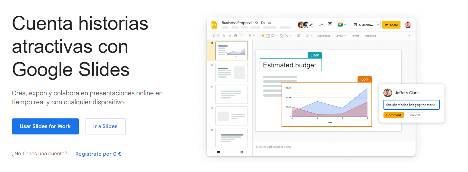Click the Google Meet camera icon
The image size is (468, 172).
coord(340,25)
